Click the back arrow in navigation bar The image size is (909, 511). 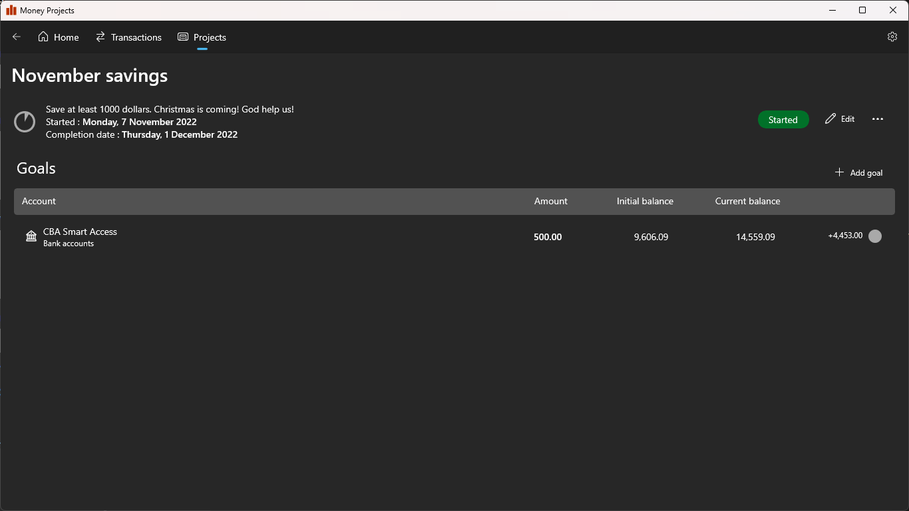click(17, 37)
